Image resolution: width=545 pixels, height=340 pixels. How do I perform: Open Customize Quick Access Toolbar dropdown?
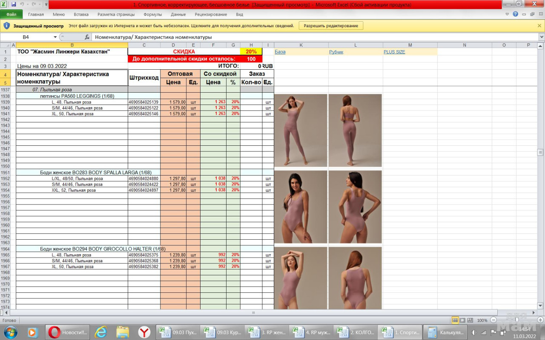[x=46, y=4]
